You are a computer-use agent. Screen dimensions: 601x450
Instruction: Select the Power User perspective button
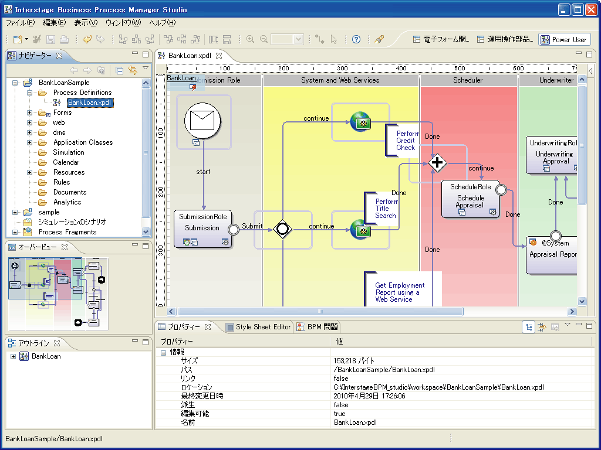[565, 39]
